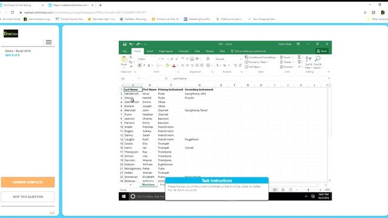Toggle Italic formatting

click(x=144, y=65)
